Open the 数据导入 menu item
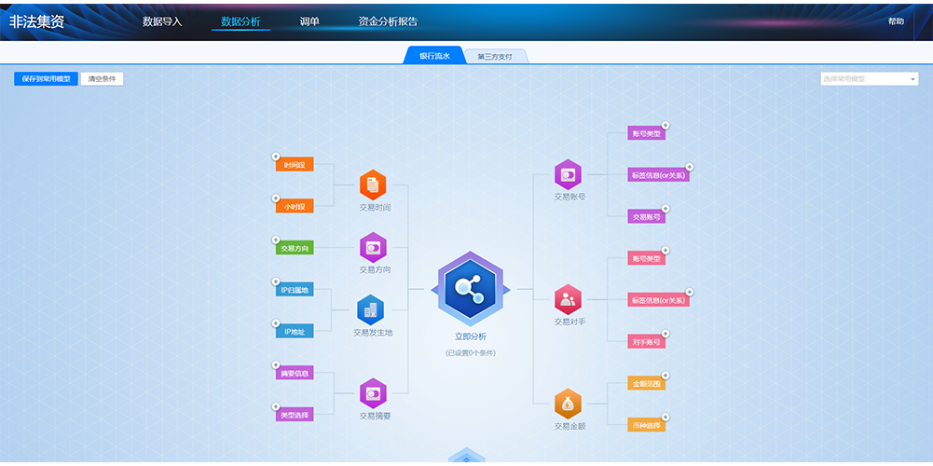This screenshot has width=933, height=466. (x=162, y=21)
